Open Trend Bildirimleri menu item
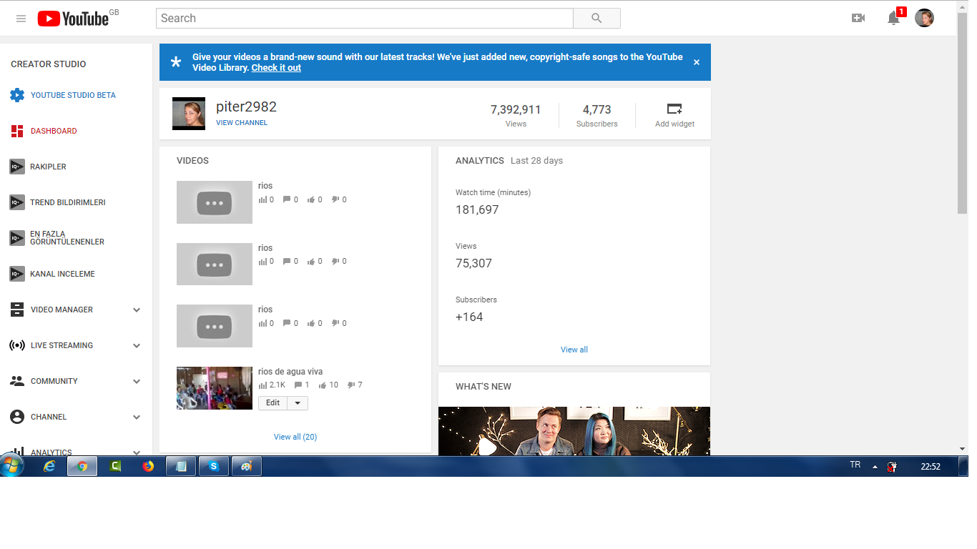 tap(68, 202)
